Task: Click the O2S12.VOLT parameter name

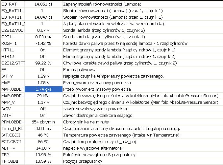Action: pyautogui.click(x=13, y=30)
